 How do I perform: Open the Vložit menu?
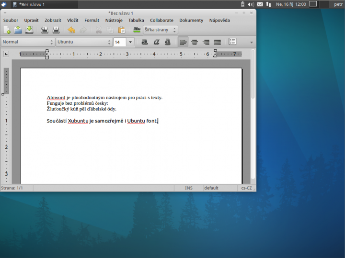(x=73, y=20)
